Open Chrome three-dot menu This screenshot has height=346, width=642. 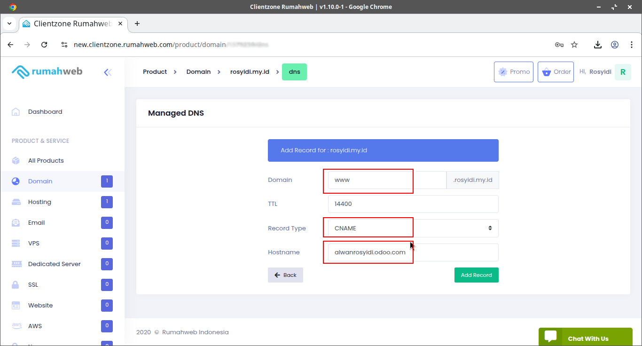coord(631,45)
